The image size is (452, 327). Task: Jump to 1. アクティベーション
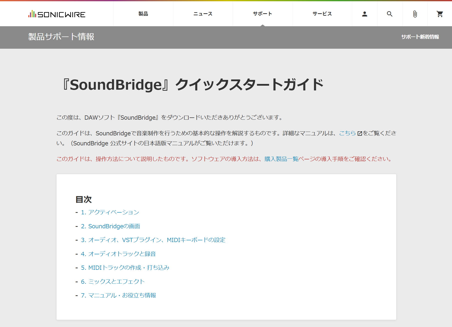(110, 212)
